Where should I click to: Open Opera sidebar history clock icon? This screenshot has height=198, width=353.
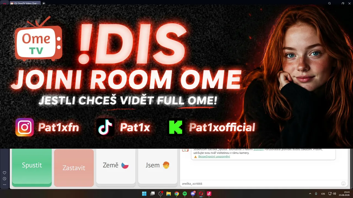4,179
